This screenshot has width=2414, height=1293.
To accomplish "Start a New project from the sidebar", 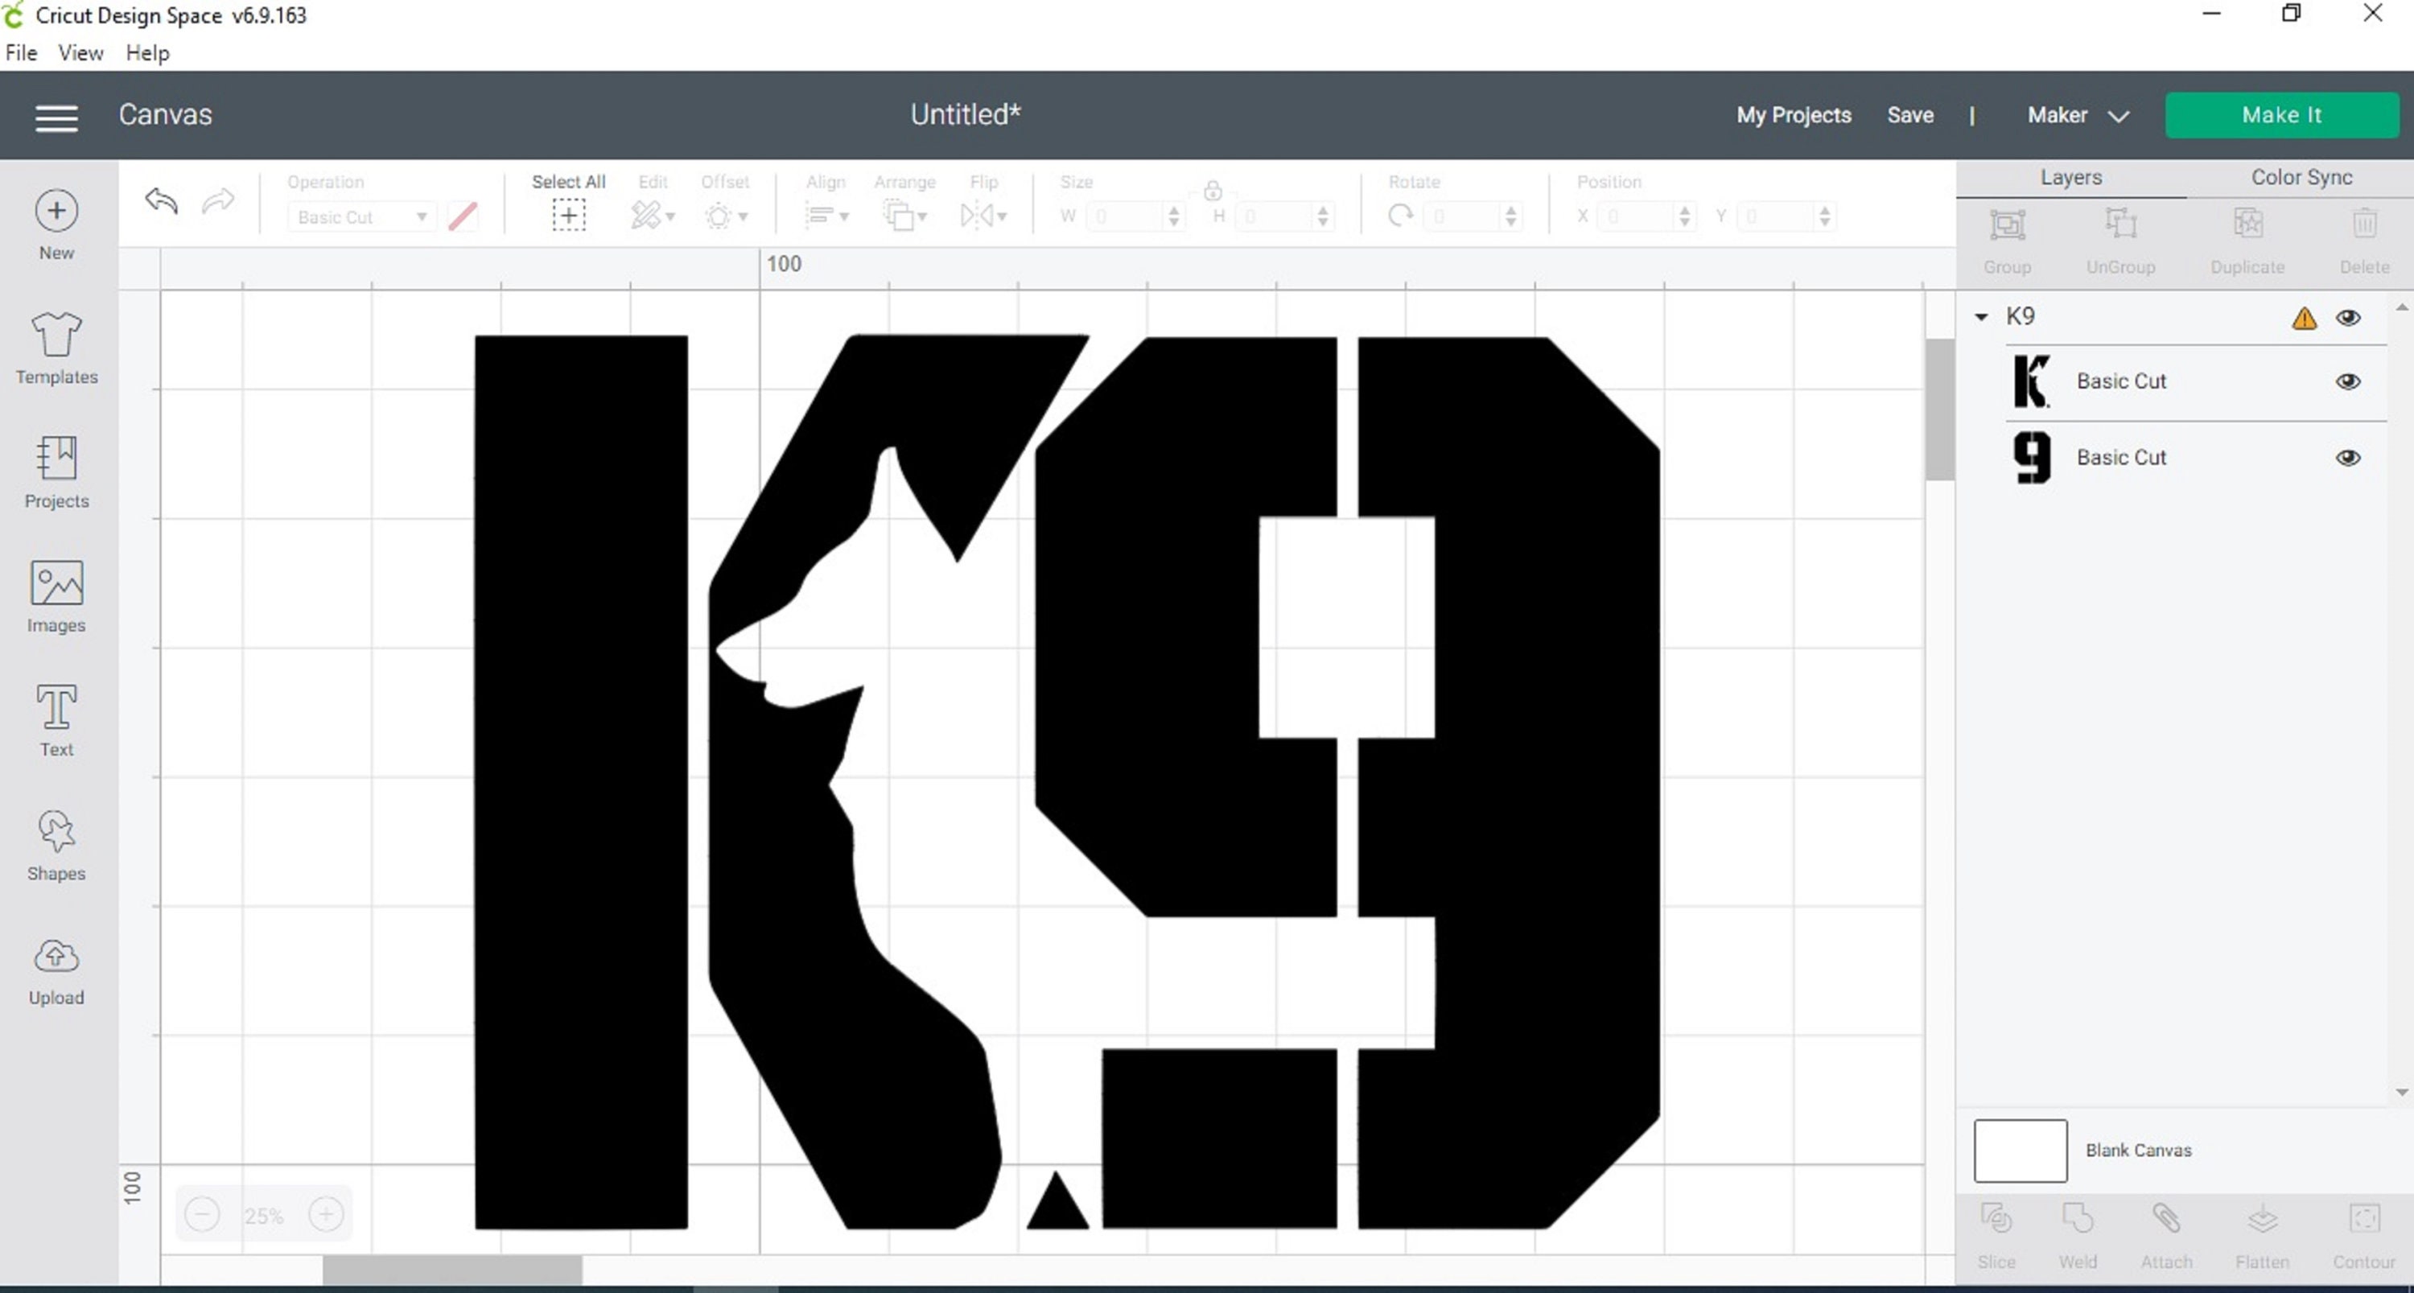I will [x=56, y=220].
